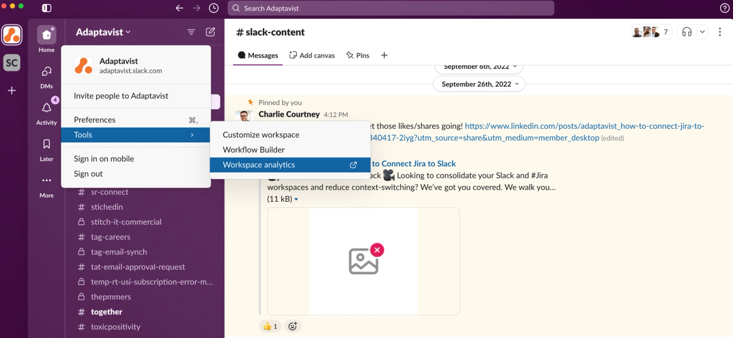Compose a new message with the pencil icon
Viewport: 733px width, 338px height.
coord(210,32)
